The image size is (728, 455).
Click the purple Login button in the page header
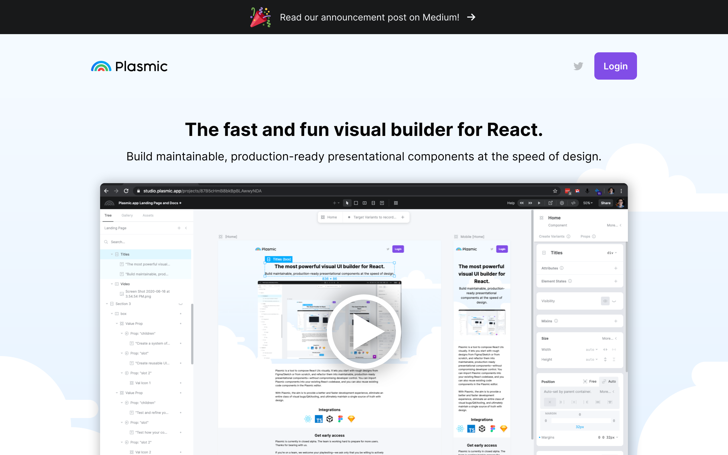pos(615,66)
